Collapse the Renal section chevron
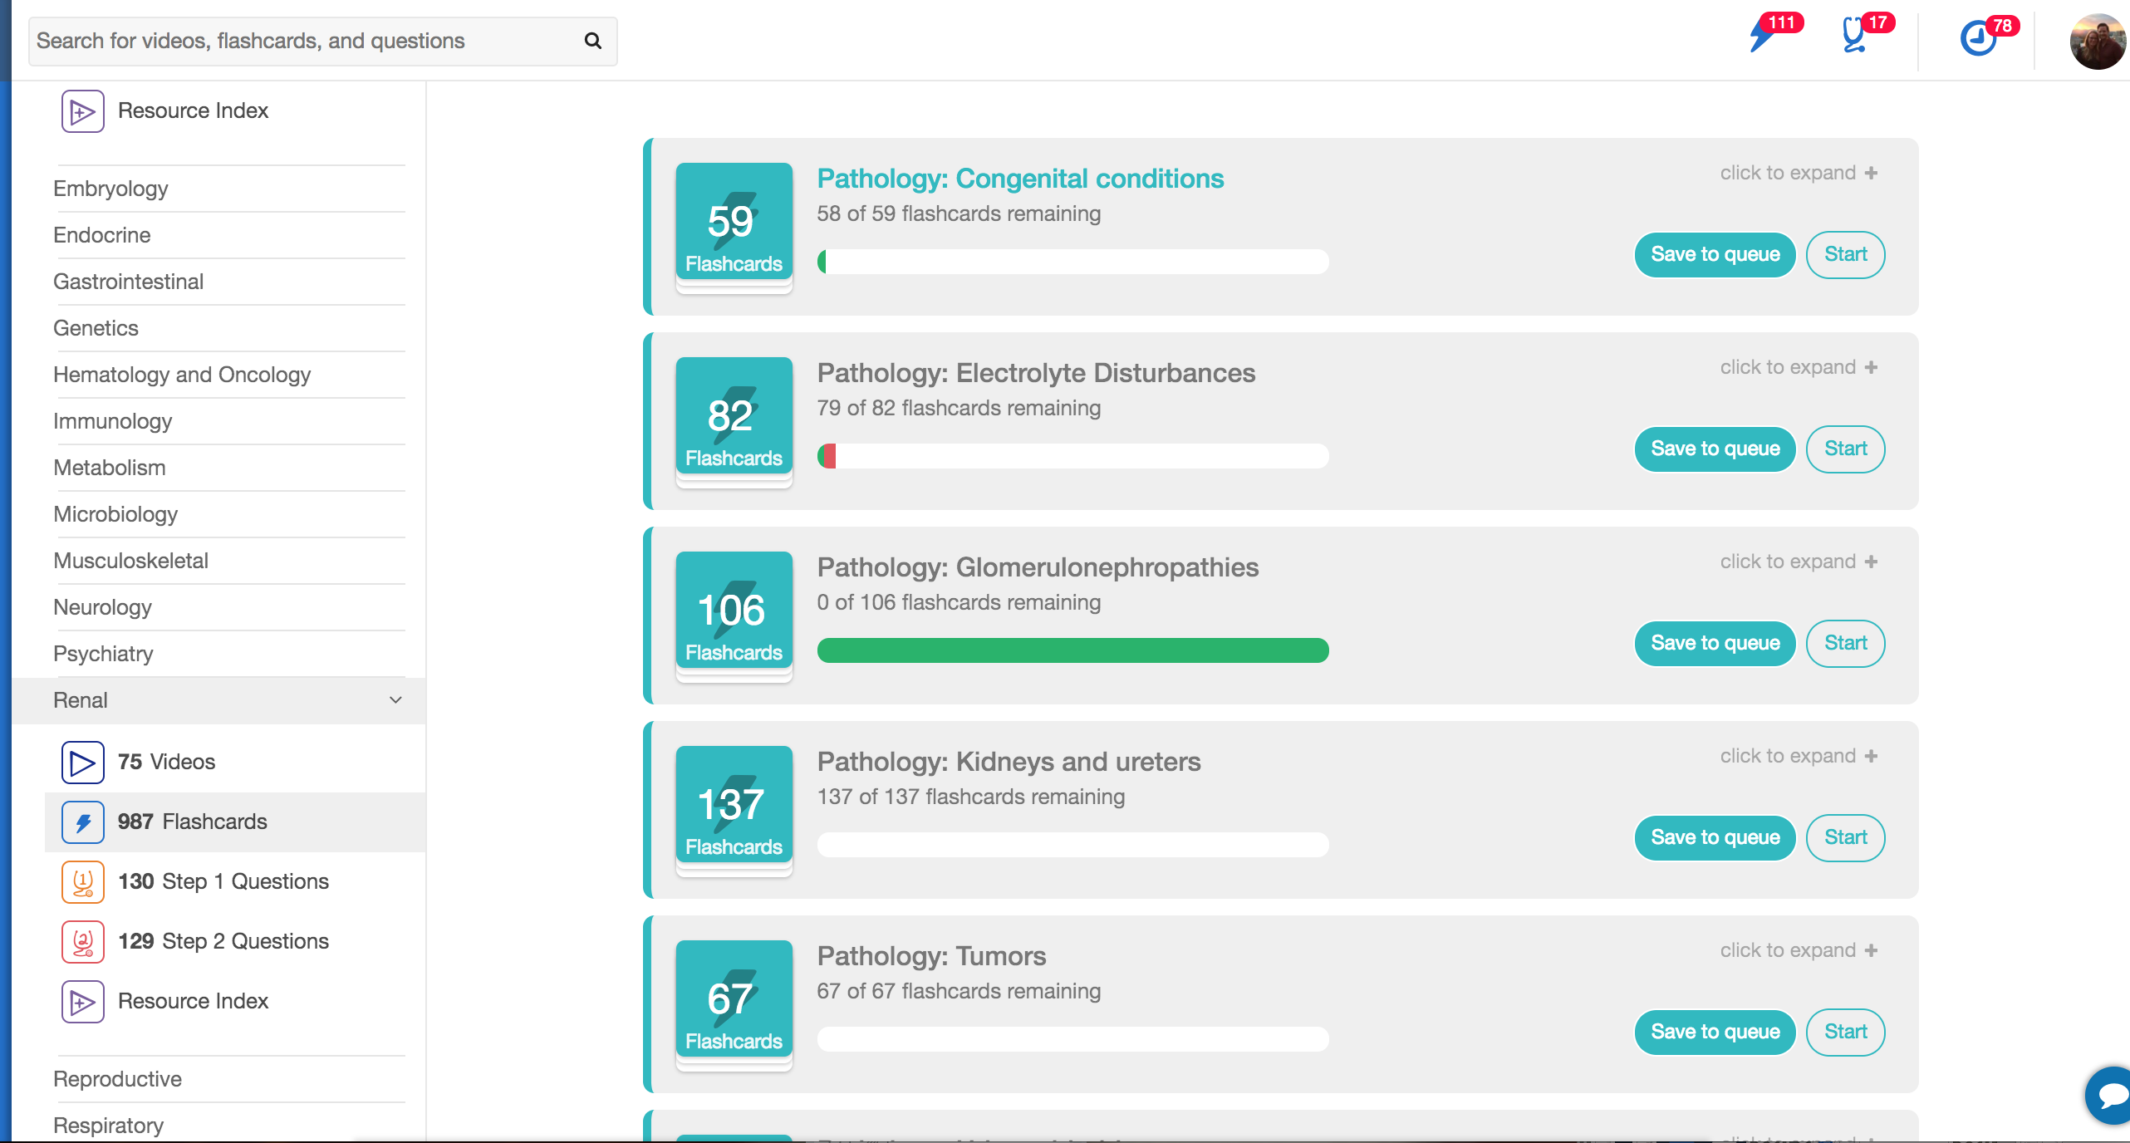 (395, 700)
